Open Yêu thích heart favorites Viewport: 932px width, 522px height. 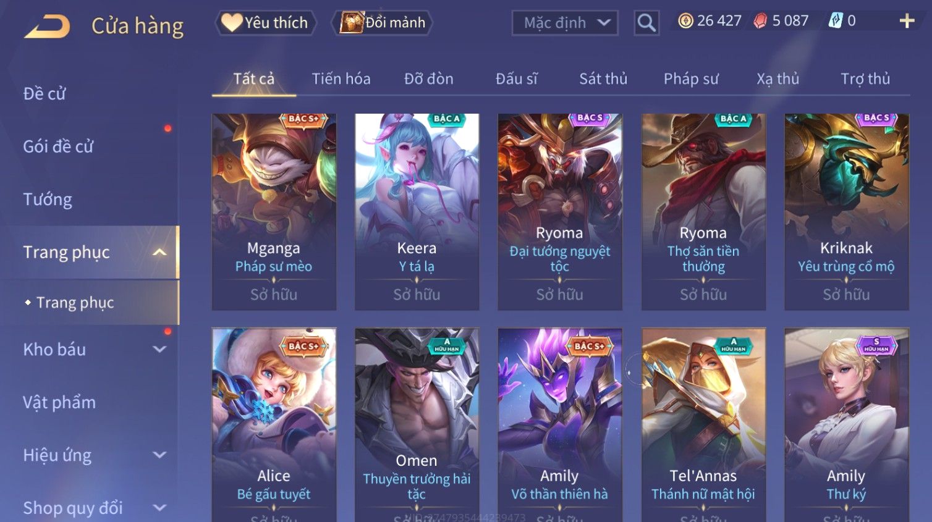[266, 23]
